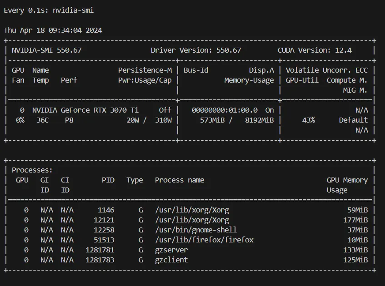Click the 43% GPU utilization value
385x286 pixels.
(308, 120)
